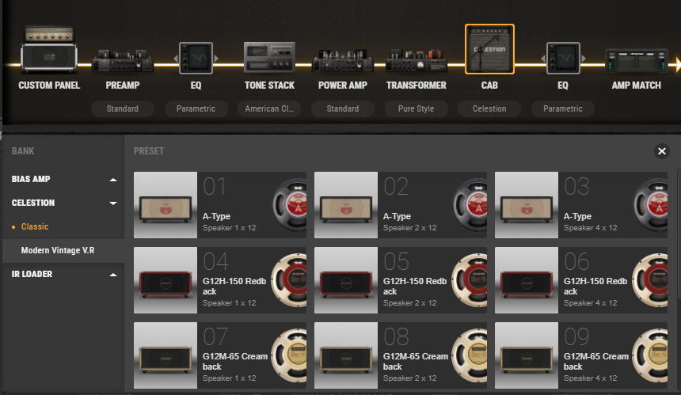Open the Custom Panel amp icon

click(x=48, y=49)
